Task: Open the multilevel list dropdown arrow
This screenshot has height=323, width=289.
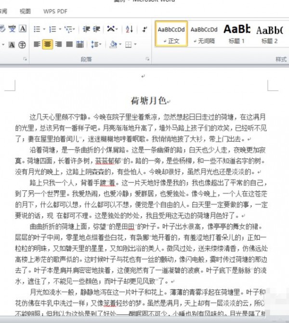Action: click(74, 29)
